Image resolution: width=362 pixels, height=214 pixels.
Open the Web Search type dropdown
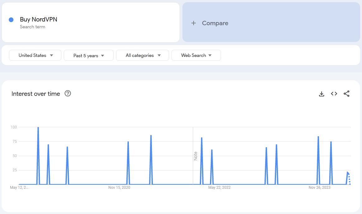click(196, 55)
